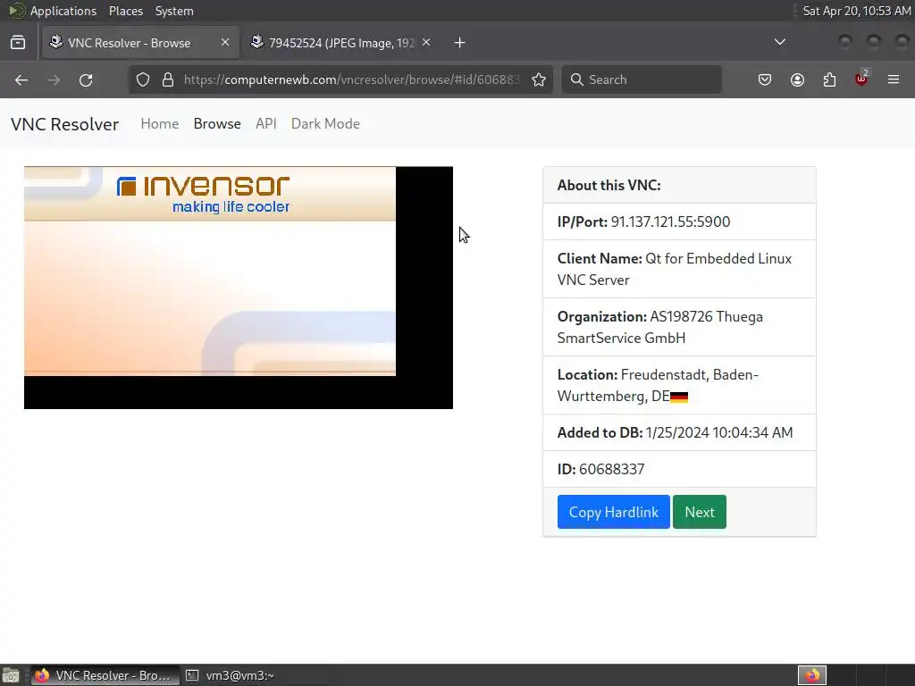Select the IP/Port 91.137.121.55:5900 text
Image resolution: width=915 pixels, height=686 pixels.
(643, 222)
